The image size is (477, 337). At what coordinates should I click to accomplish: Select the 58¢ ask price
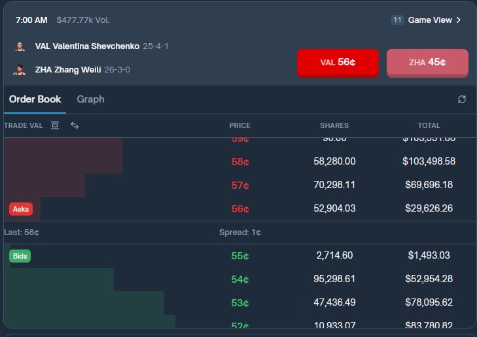coord(240,161)
